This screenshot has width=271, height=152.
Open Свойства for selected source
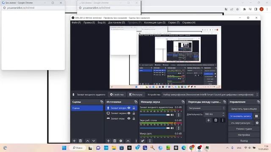(117, 95)
